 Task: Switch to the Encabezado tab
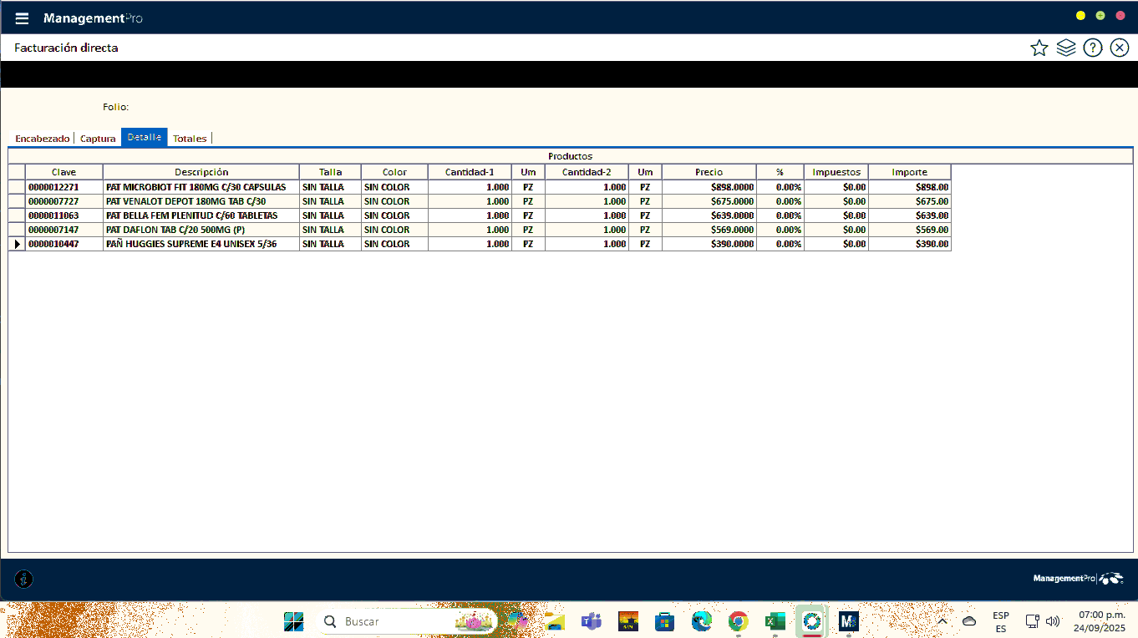point(43,139)
